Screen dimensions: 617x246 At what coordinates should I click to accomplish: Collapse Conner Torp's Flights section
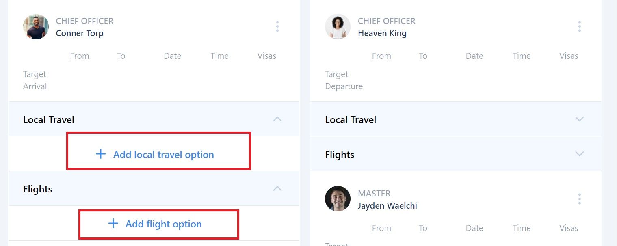[277, 189]
